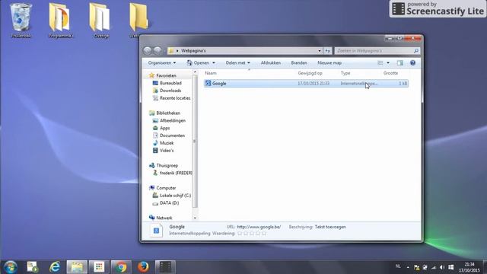Click the Google icon in details pane

click(x=156, y=231)
